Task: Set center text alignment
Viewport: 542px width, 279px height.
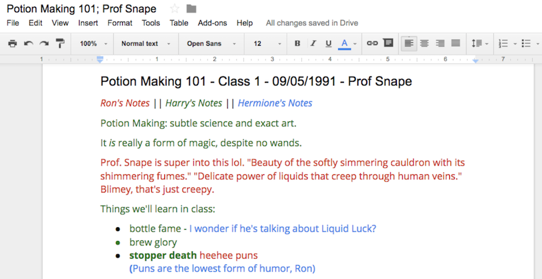Action: coord(424,43)
